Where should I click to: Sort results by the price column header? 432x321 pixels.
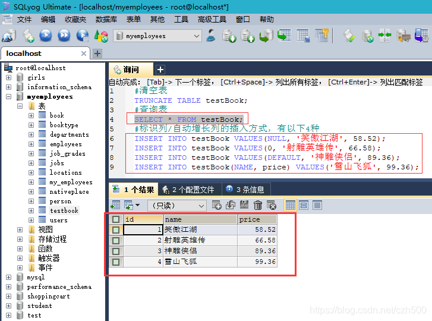tap(257, 219)
